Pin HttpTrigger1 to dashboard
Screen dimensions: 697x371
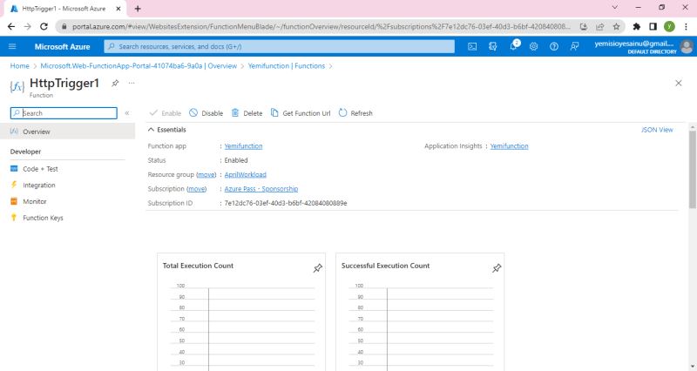click(x=115, y=83)
